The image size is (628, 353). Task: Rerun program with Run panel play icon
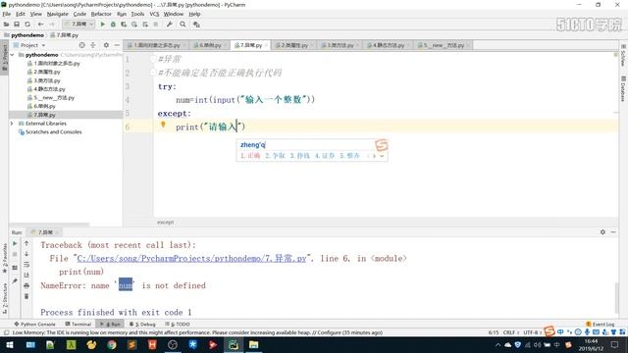coord(15,243)
